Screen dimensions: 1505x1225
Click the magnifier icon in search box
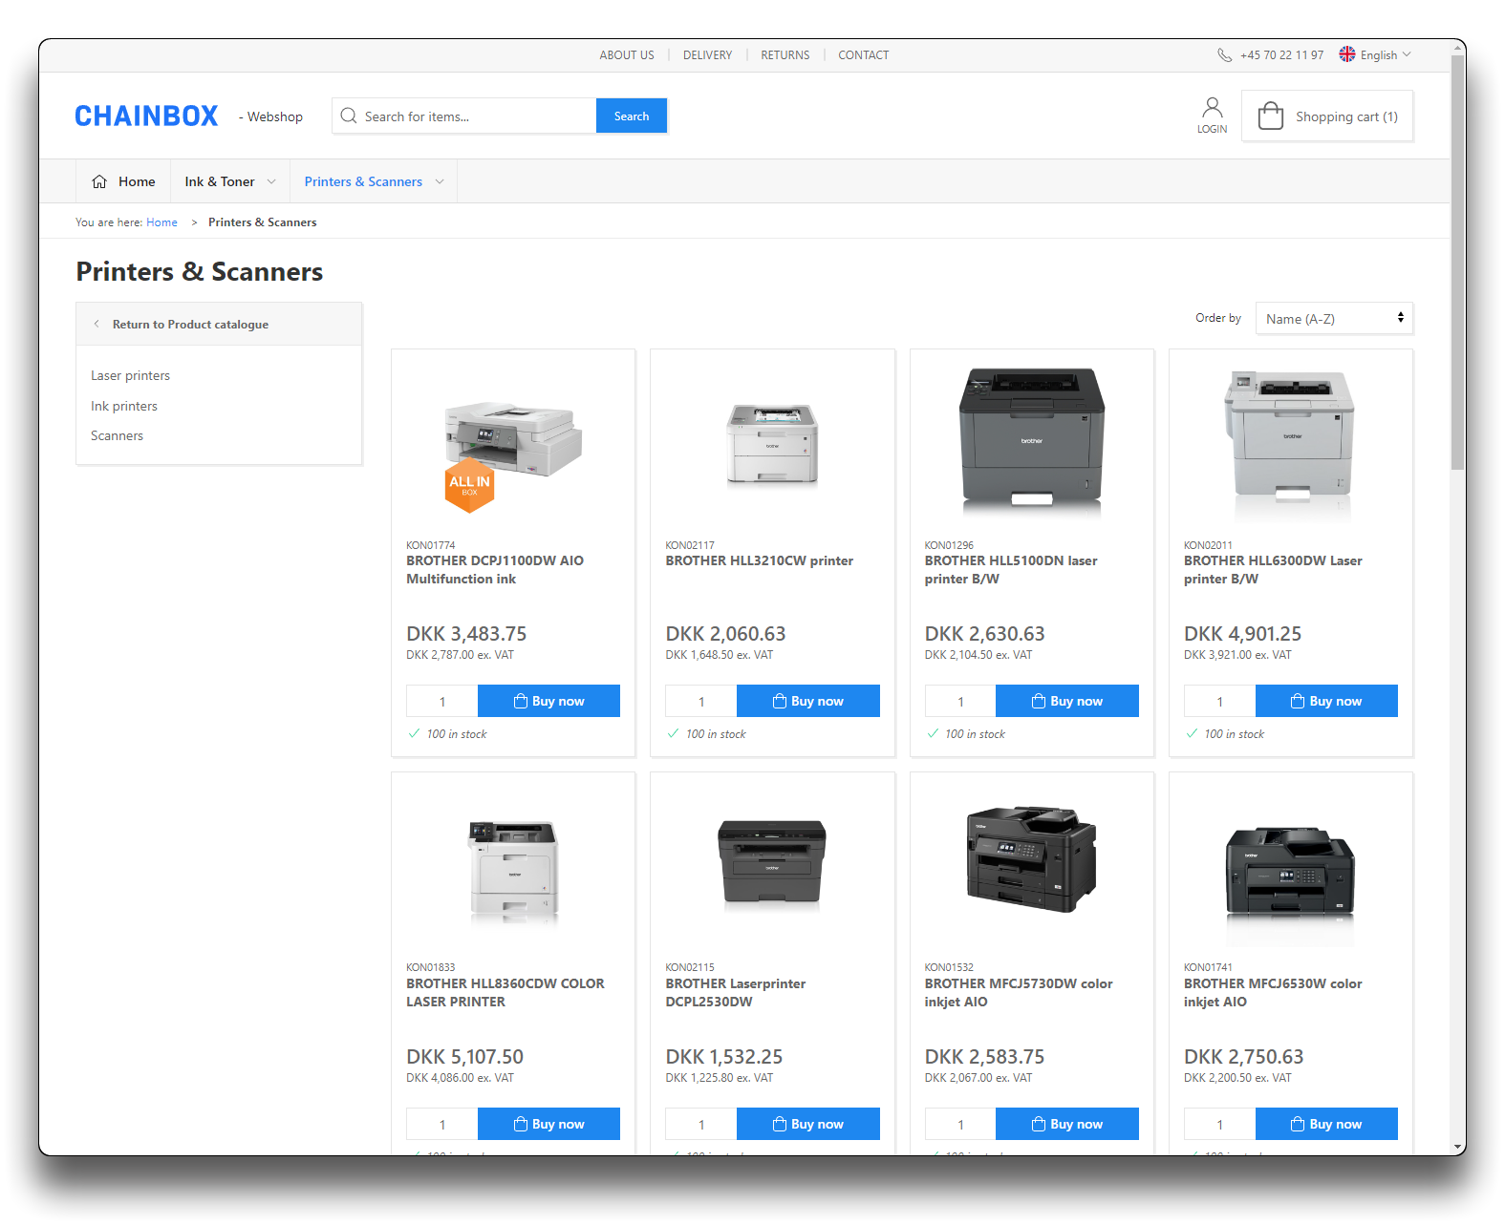point(349,116)
